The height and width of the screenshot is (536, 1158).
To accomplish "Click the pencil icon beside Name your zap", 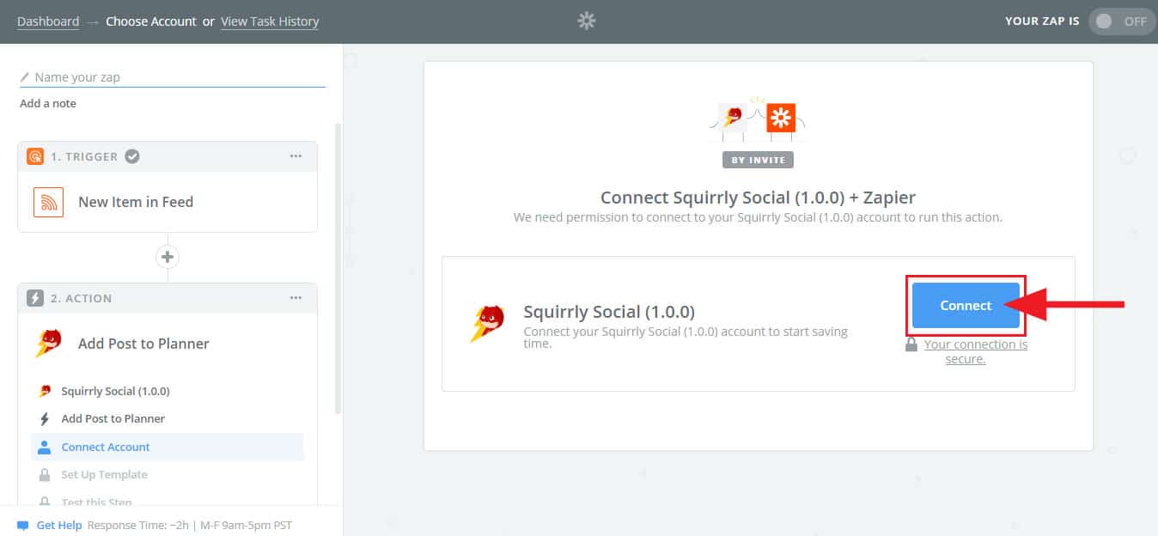I will 25,77.
